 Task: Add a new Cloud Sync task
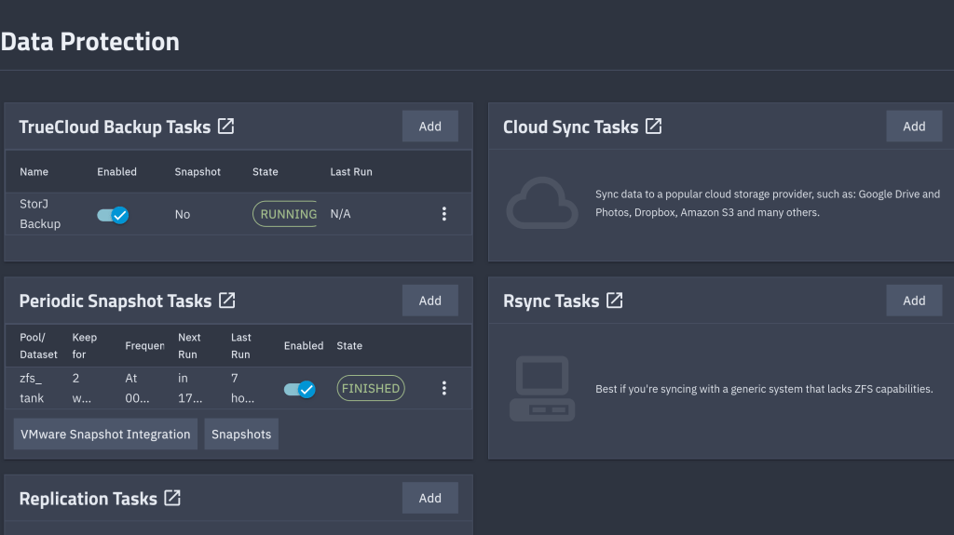(914, 127)
